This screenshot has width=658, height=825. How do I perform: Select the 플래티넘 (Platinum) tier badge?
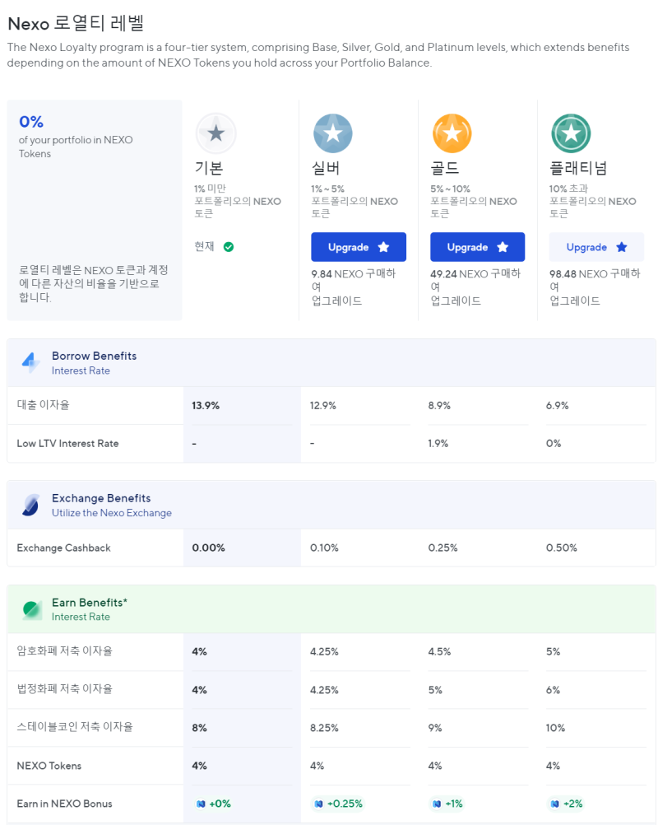[x=571, y=133]
